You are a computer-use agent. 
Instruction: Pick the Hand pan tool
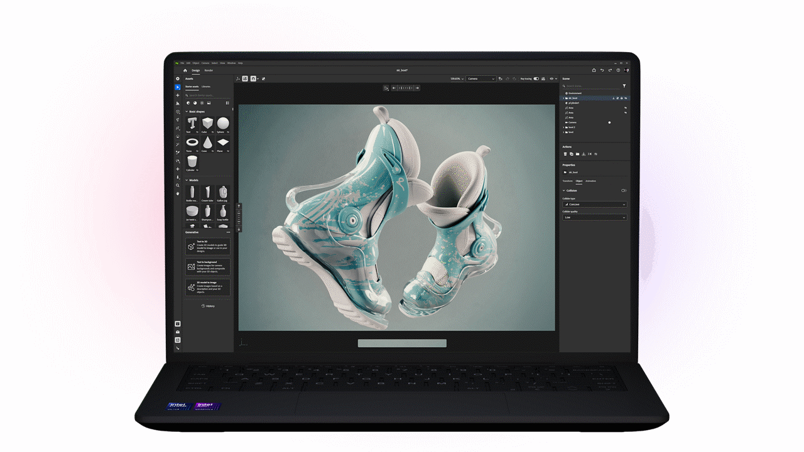(178, 193)
